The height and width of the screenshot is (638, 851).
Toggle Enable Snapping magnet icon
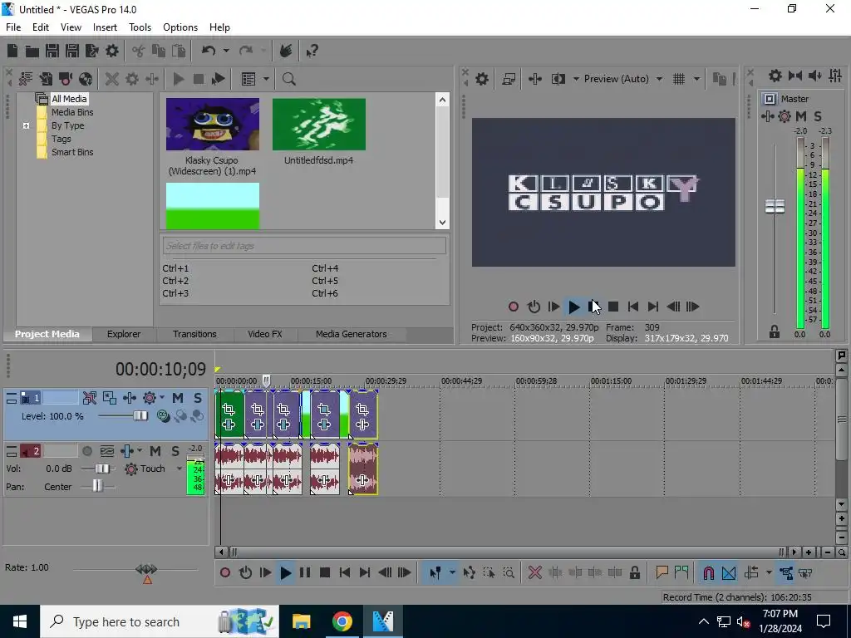tap(708, 573)
